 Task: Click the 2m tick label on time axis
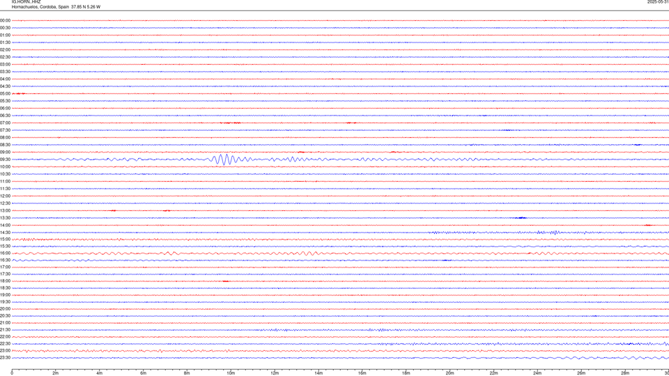(56, 373)
